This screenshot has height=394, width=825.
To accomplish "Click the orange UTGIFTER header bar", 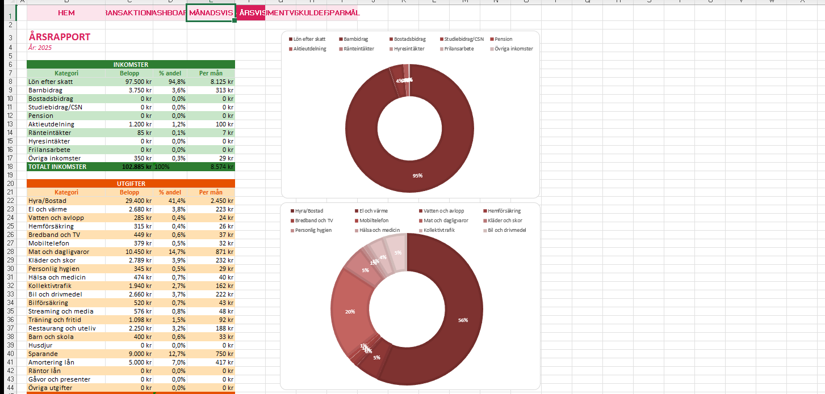I will pyautogui.click(x=131, y=184).
